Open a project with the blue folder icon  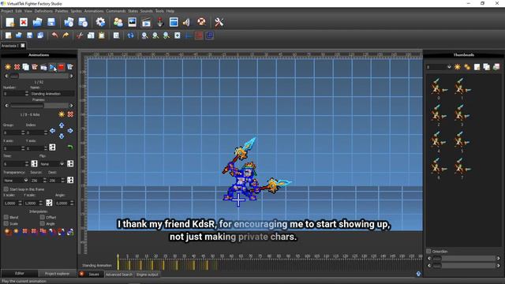(x=37, y=22)
